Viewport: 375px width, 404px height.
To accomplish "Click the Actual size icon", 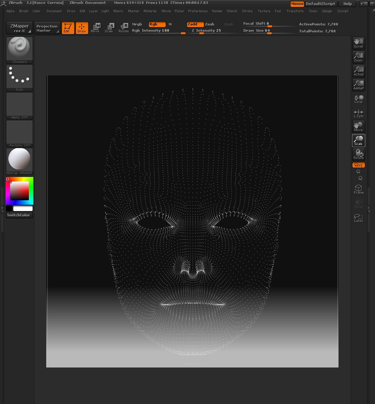I will coord(358,71).
